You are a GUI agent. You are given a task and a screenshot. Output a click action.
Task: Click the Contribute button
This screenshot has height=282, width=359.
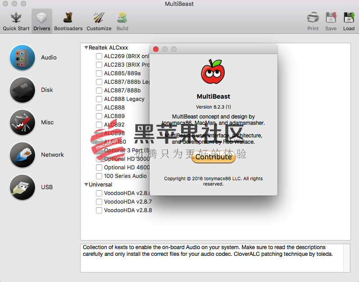pyautogui.click(x=214, y=157)
